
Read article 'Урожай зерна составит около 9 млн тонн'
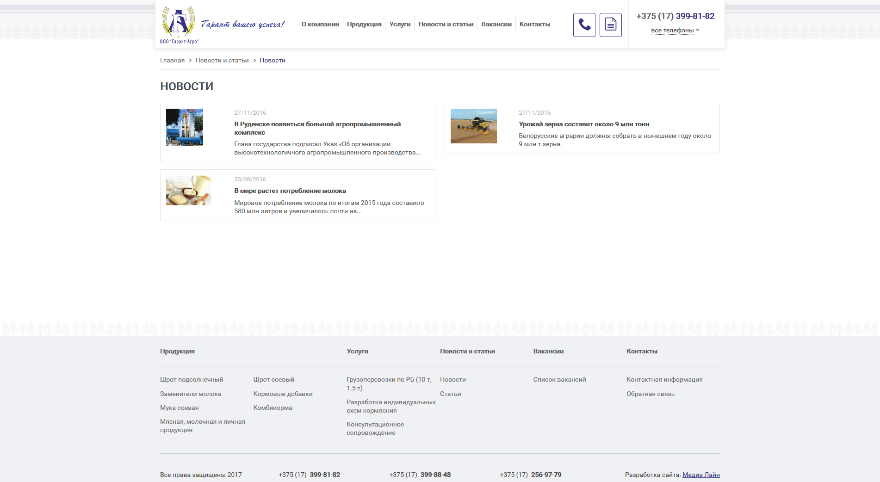[584, 124]
